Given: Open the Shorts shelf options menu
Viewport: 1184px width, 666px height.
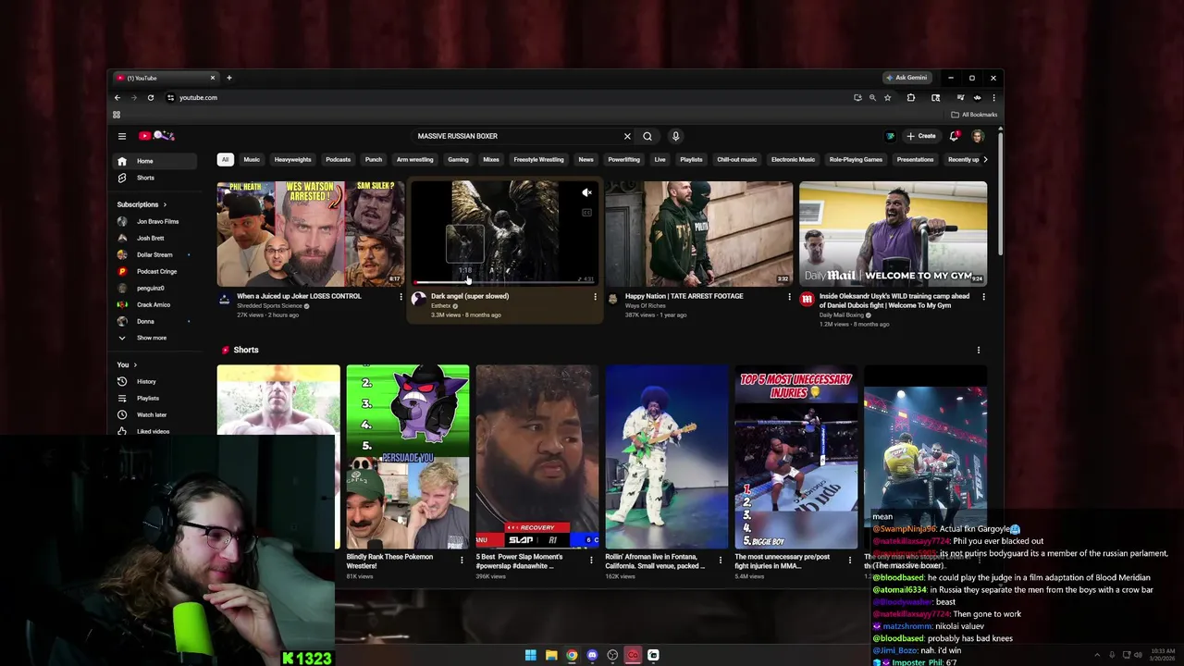Looking at the screenshot, I should [979, 350].
